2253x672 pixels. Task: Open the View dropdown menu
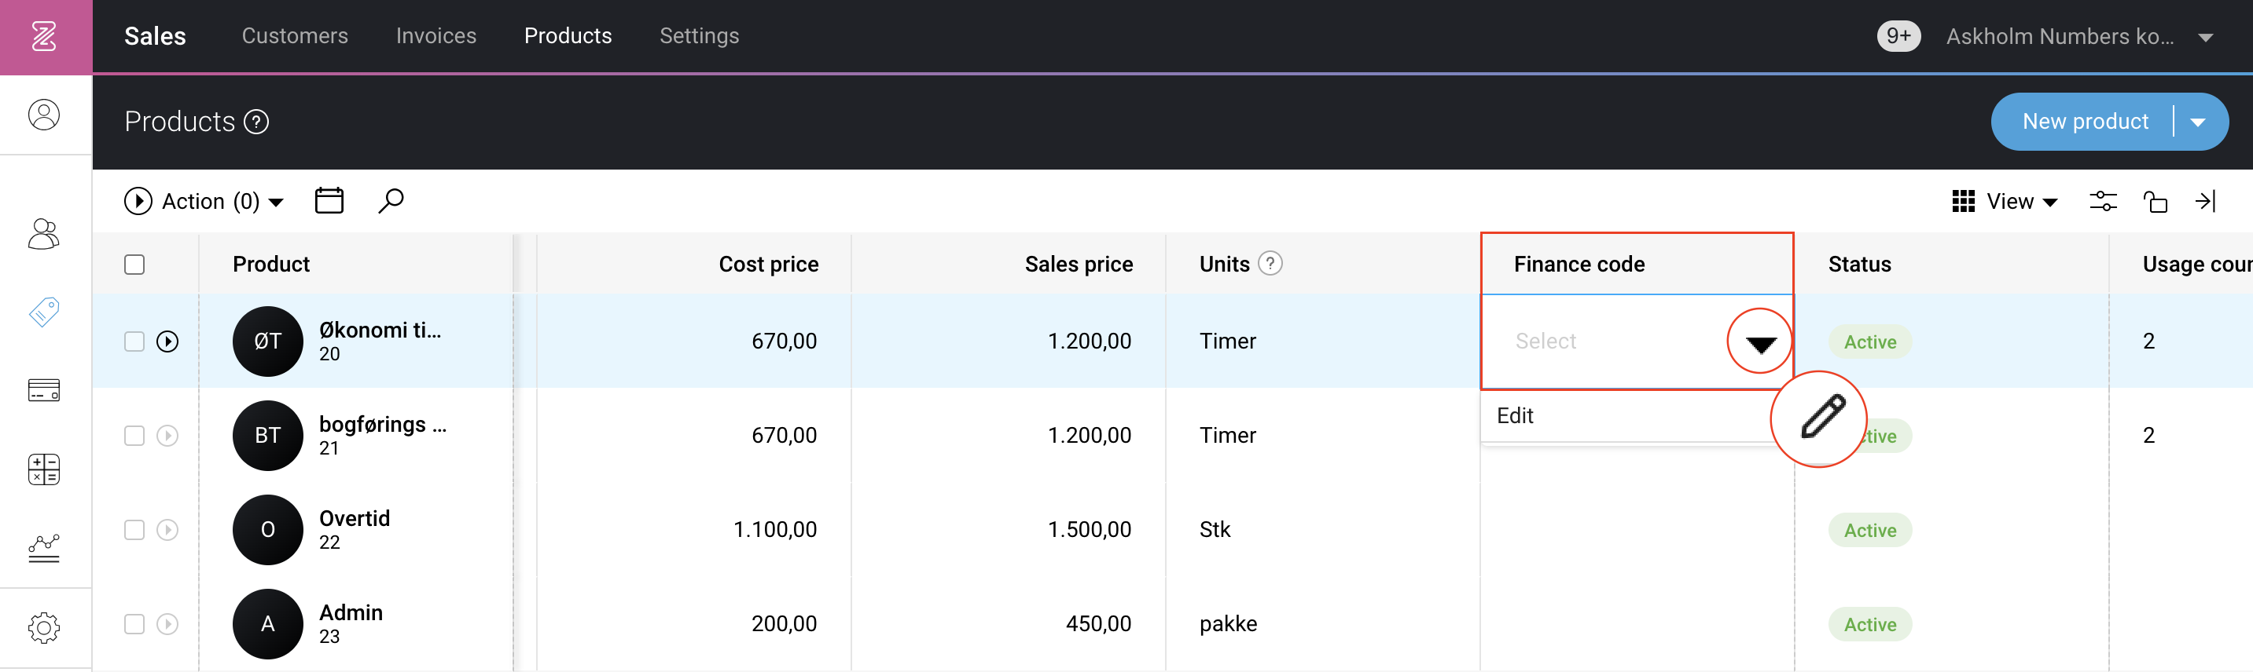pos(2005,202)
